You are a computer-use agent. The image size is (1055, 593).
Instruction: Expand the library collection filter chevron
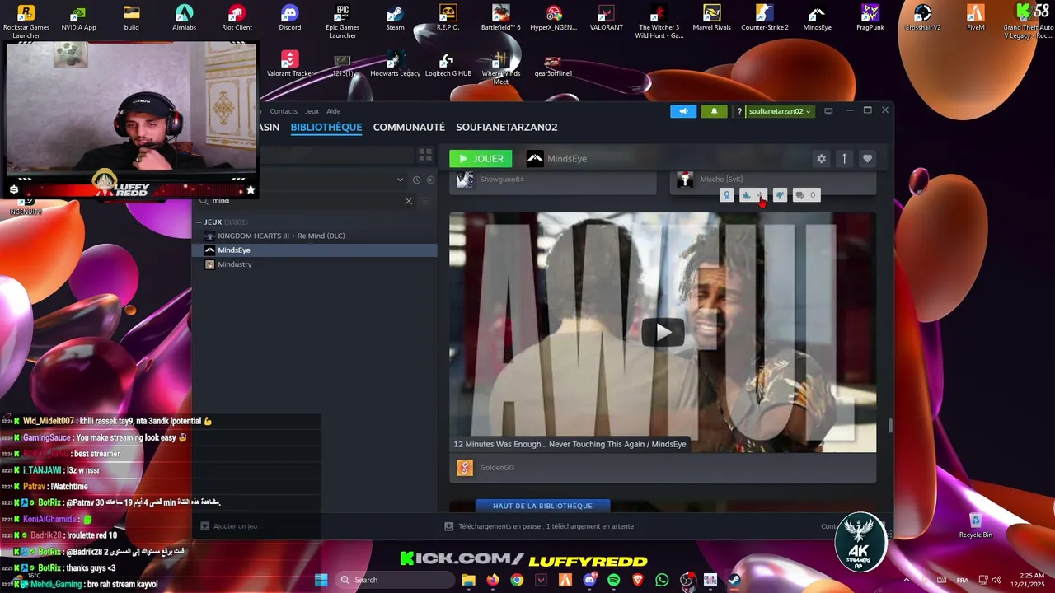coord(400,180)
